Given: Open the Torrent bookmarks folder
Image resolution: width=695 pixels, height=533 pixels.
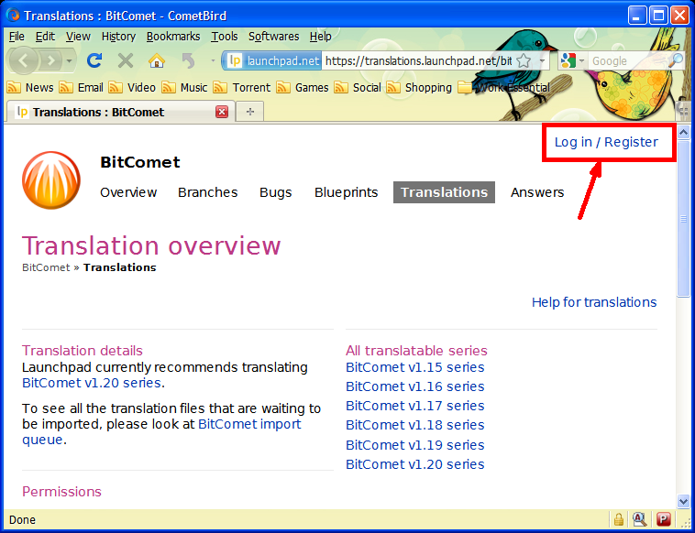Looking at the screenshot, I should pyautogui.click(x=242, y=88).
